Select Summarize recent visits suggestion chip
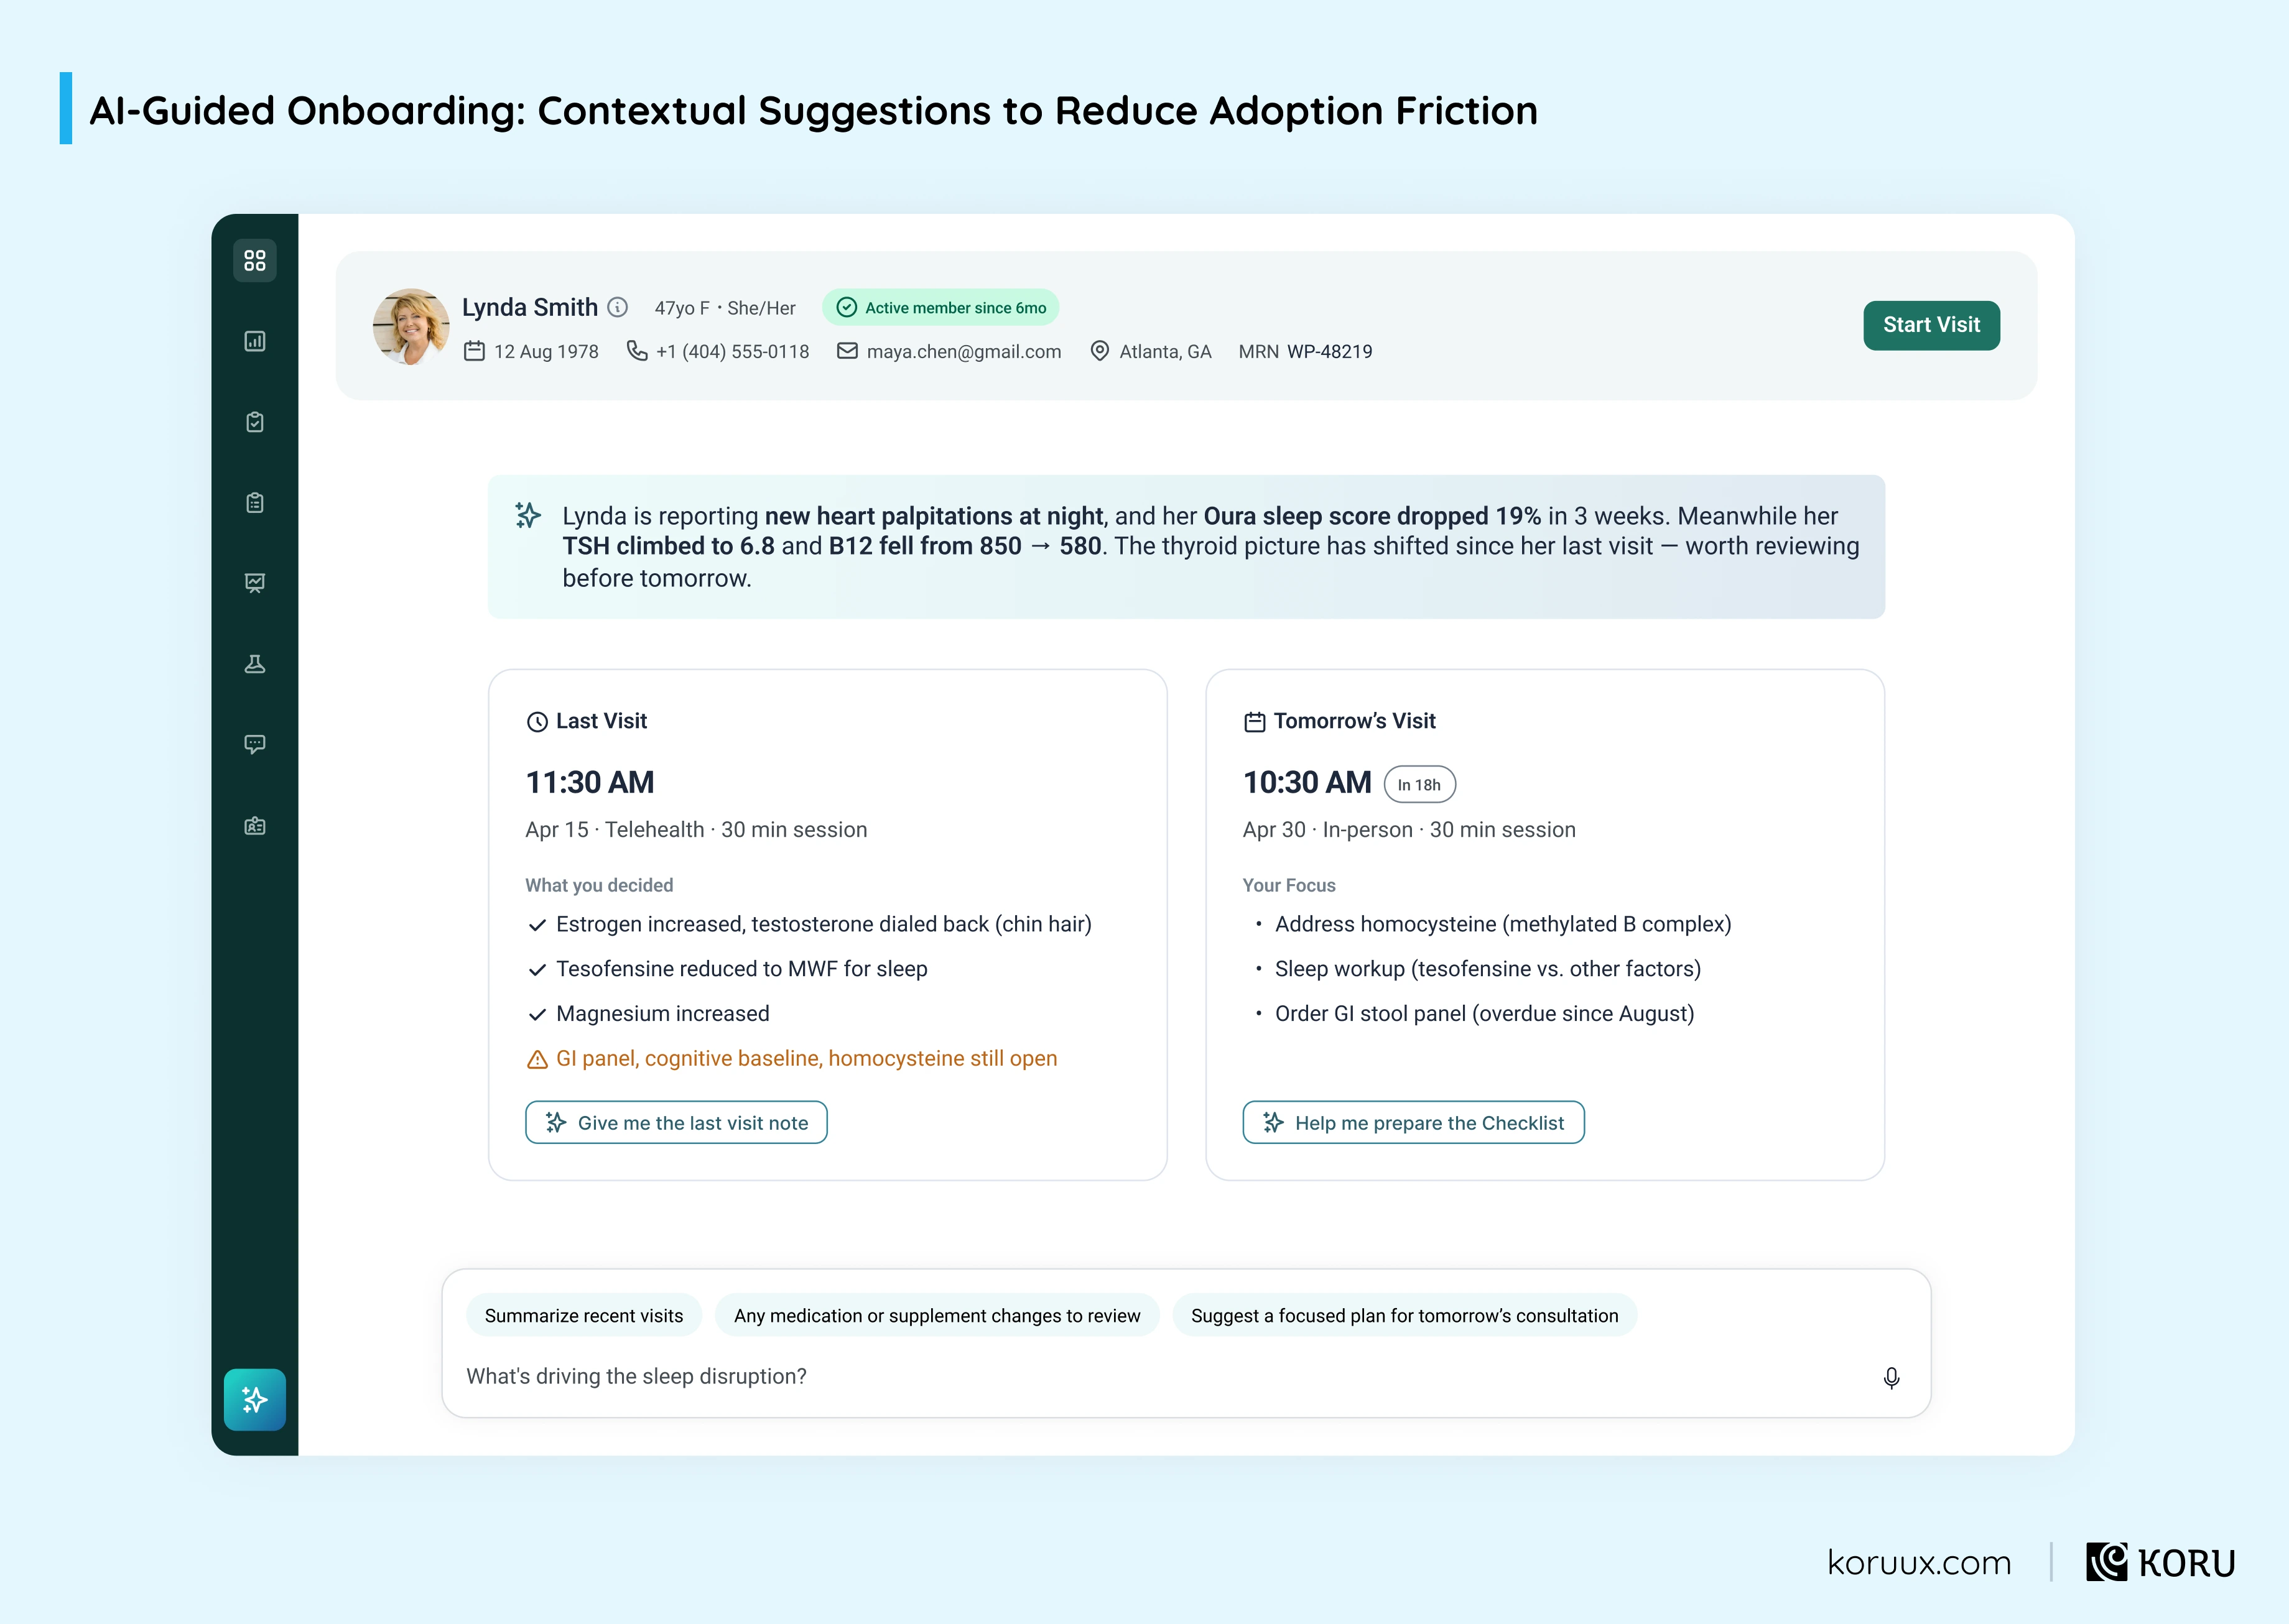This screenshot has width=2289, height=1624. (x=584, y=1315)
